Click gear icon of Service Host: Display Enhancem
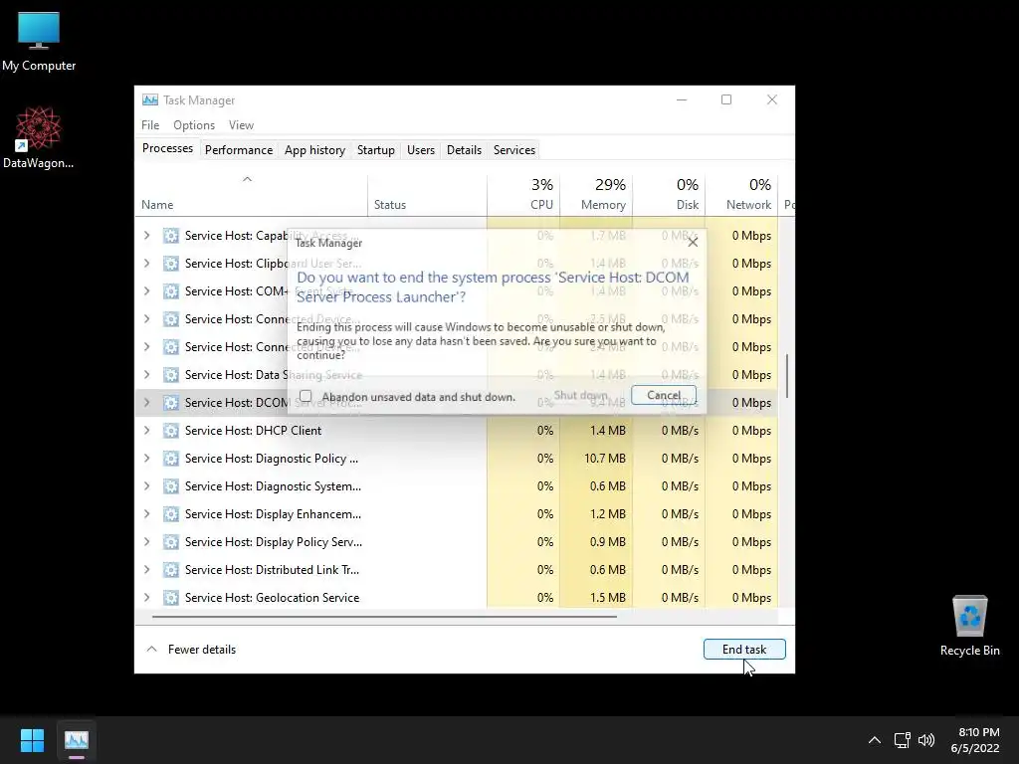 (171, 514)
